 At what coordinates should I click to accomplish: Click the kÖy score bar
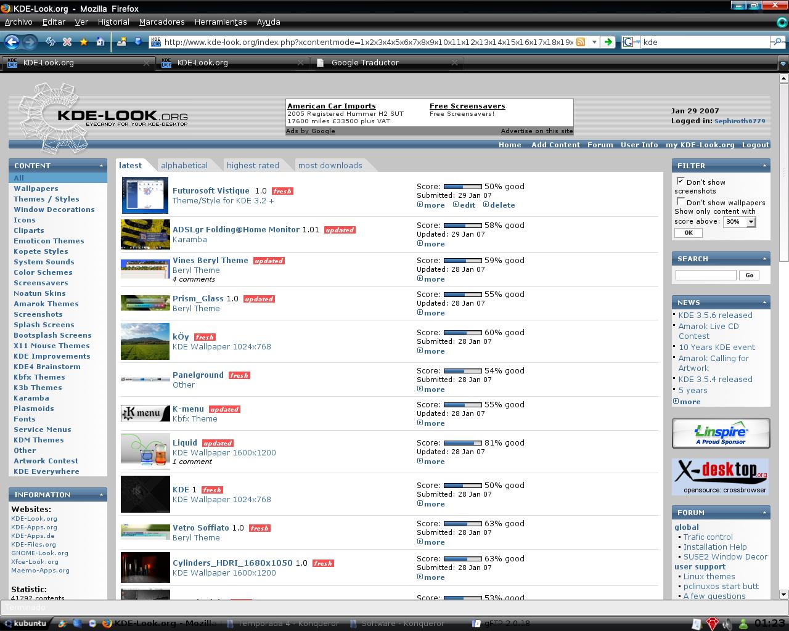pos(463,333)
